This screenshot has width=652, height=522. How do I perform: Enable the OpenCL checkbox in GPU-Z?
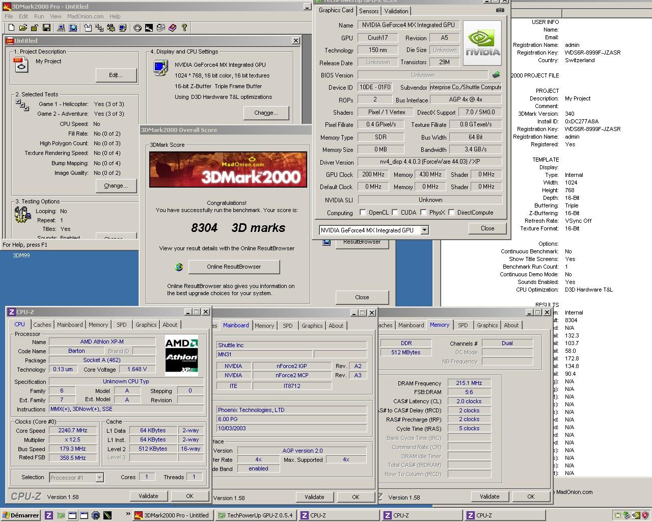coord(363,213)
